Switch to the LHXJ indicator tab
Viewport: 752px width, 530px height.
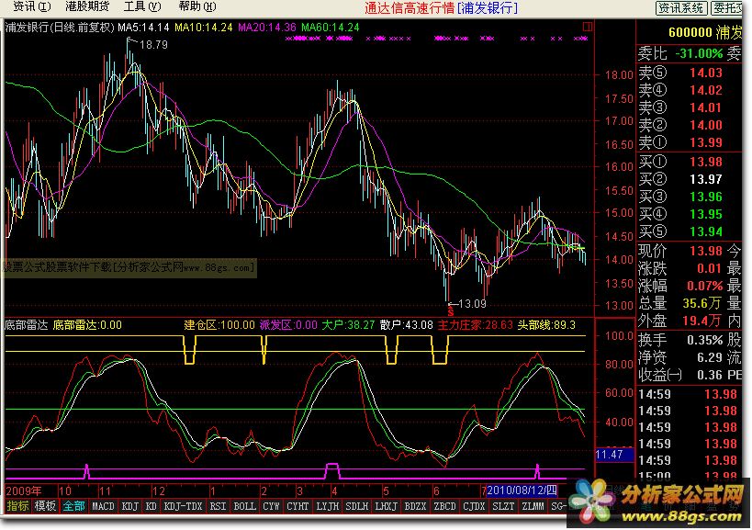point(387,505)
